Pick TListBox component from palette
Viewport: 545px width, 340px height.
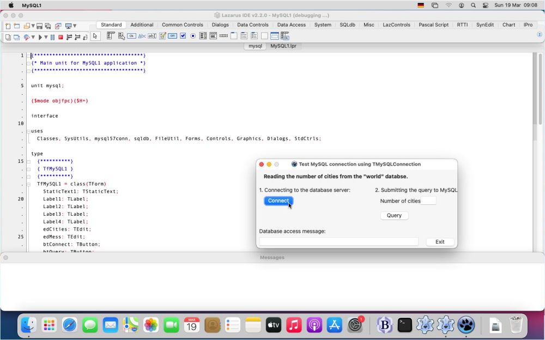tap(203, 36)
